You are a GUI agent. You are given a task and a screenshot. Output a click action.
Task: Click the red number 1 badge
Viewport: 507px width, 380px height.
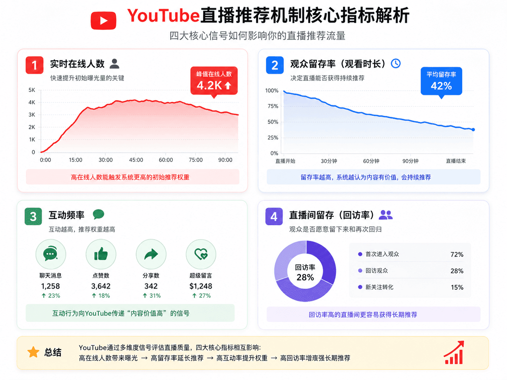(x=34, y=65)
